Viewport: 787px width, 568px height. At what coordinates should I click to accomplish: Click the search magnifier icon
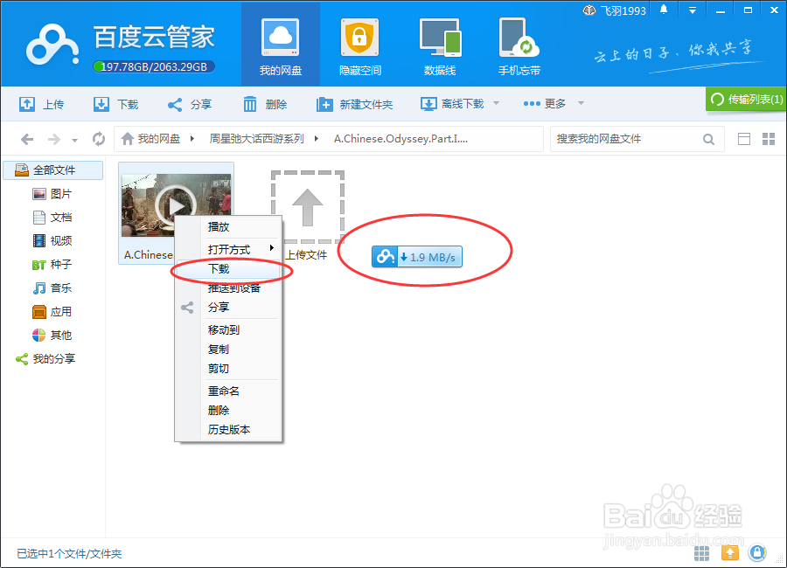(708, 139)
